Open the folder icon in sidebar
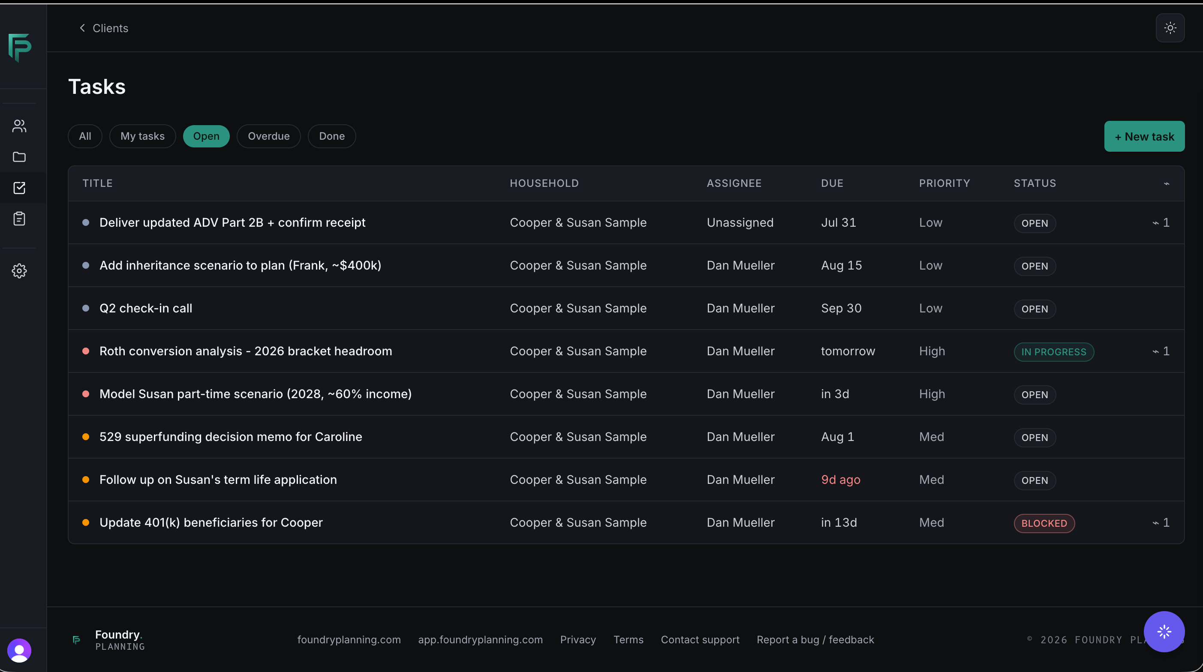 tap(19, 157)
